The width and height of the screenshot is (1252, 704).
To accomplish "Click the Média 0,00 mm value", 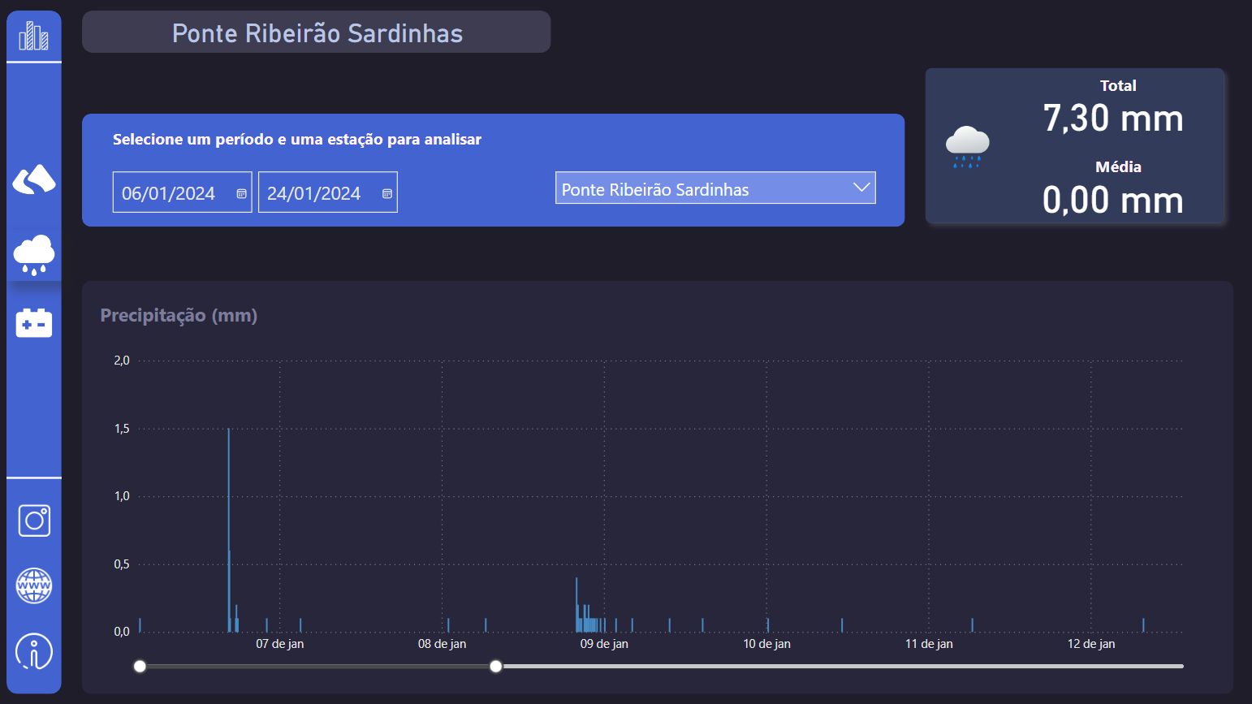I will point(1113,201).
